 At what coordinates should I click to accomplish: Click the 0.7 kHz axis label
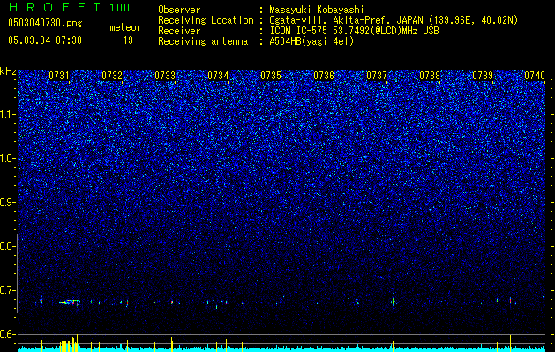[7, 290]
